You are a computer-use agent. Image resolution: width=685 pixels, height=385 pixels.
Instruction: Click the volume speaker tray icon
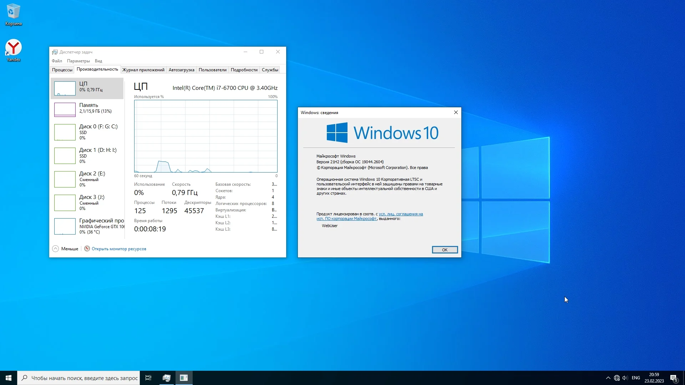pos(625,378)
